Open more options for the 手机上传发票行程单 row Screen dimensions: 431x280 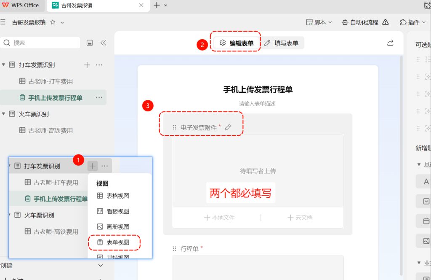[99, 97]
